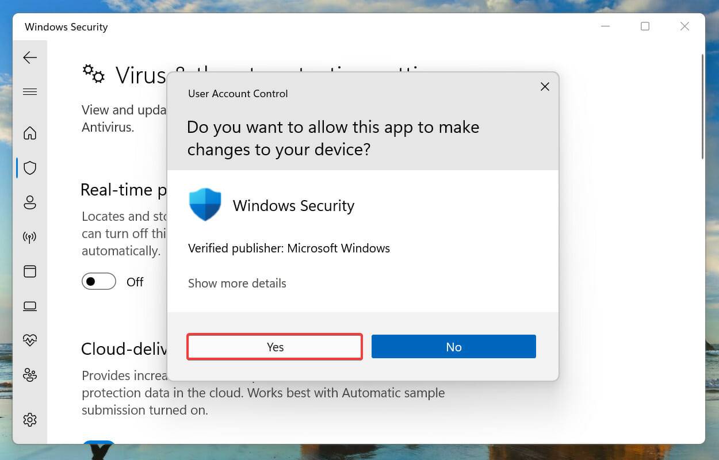Screen dimensions: 719x460
Task: Open Home in Windows Security sidebar
Action: pos(30,133)
